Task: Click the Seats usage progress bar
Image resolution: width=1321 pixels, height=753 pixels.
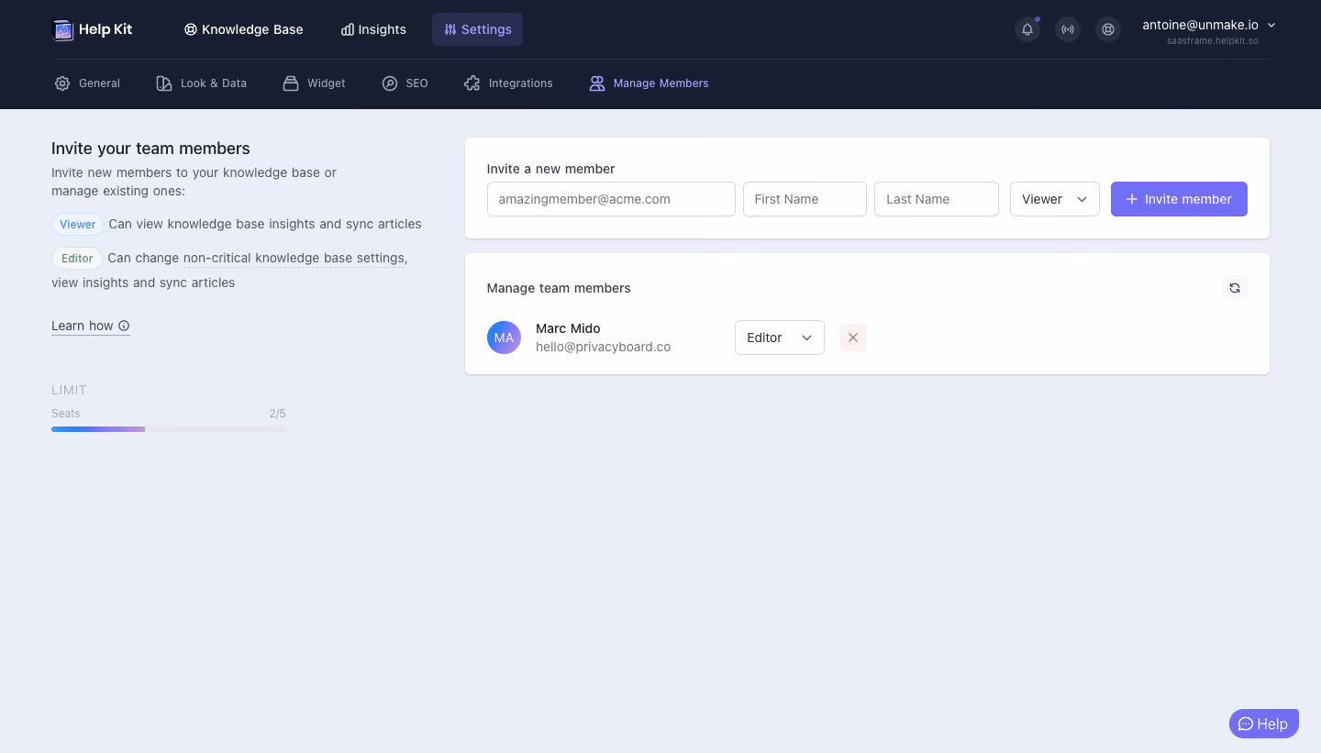Action: (169, 429)
